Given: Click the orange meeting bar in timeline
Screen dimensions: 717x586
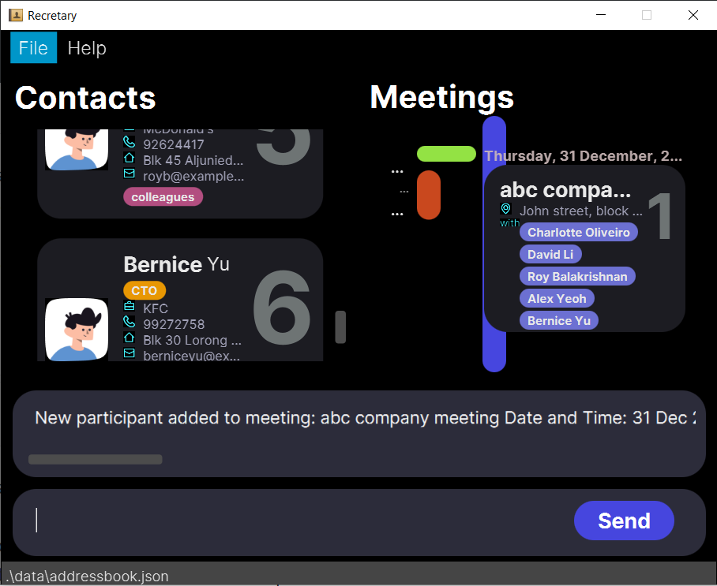Looking at the screenshot, I should pos(429,195).
